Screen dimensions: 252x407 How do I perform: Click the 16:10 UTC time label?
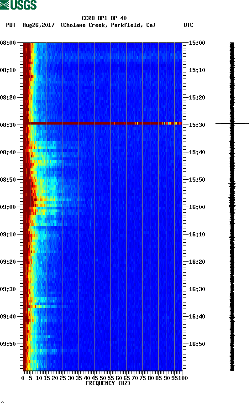point(197,235)
